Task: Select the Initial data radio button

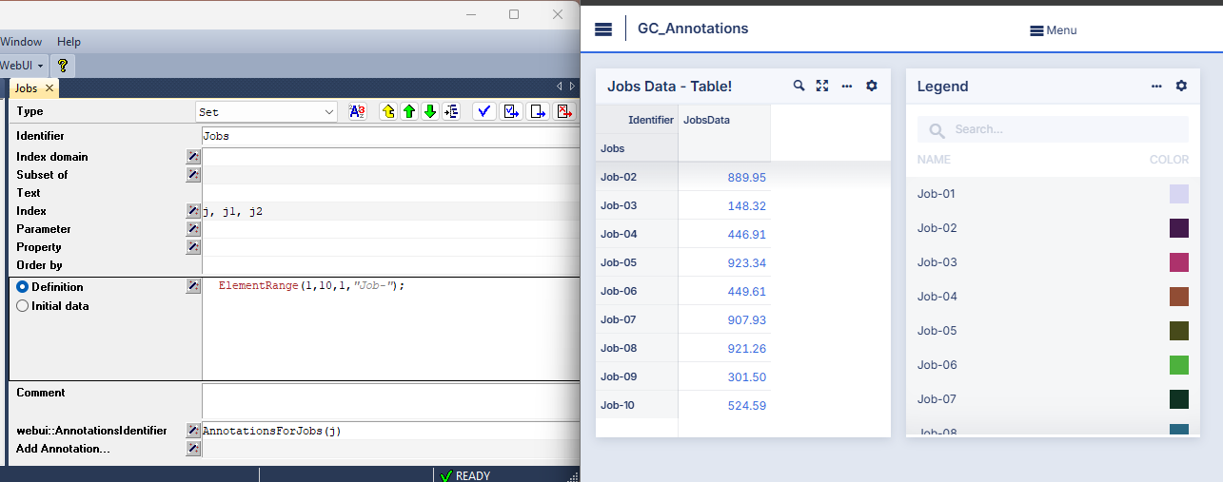Action: coord(22,306)
